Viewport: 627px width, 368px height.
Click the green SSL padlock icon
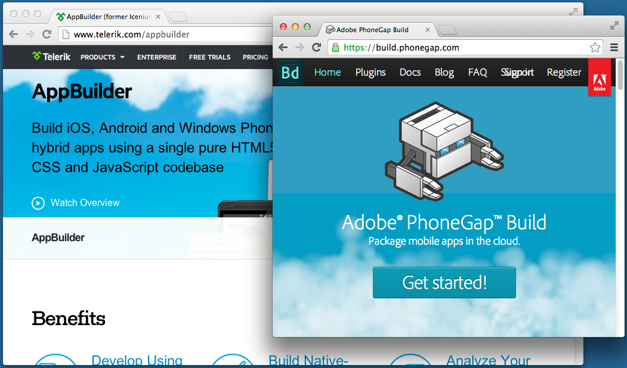tap(335, 48)
